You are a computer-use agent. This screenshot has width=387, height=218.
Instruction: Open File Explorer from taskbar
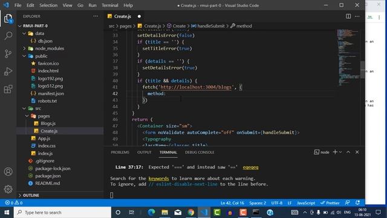(164, 213)
